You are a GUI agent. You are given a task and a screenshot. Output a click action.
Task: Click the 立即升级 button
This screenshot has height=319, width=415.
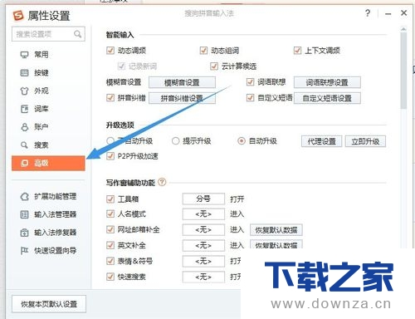365,141
